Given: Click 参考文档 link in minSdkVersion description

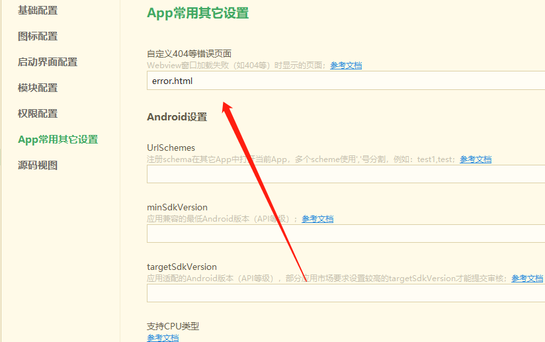Looking at the screenshot, I should [317, 219].
